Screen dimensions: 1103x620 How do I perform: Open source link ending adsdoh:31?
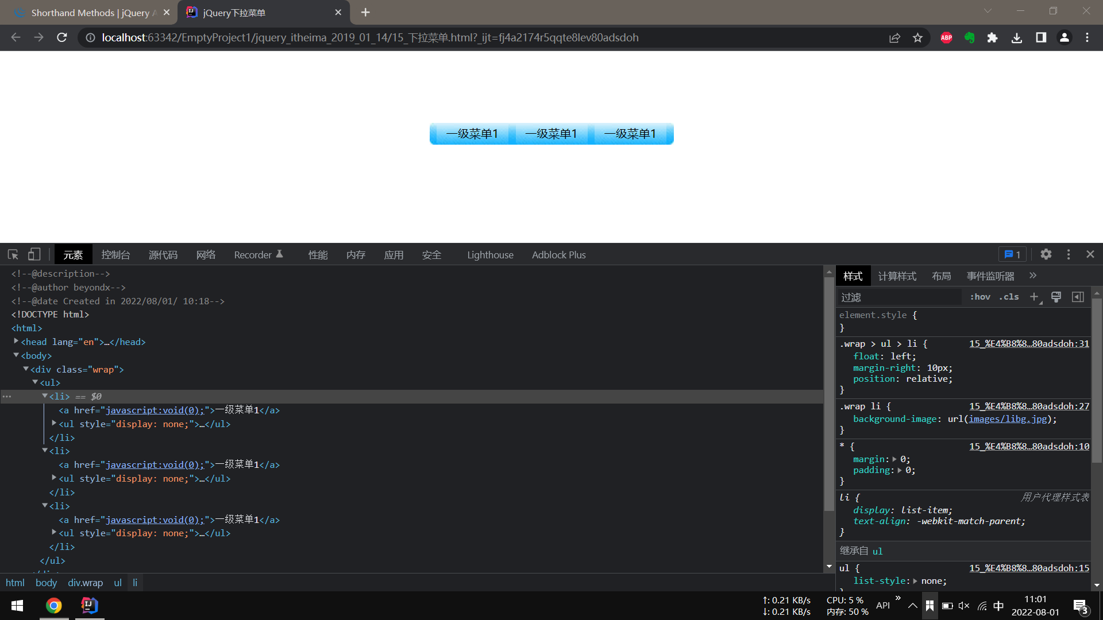[1029, 344]
